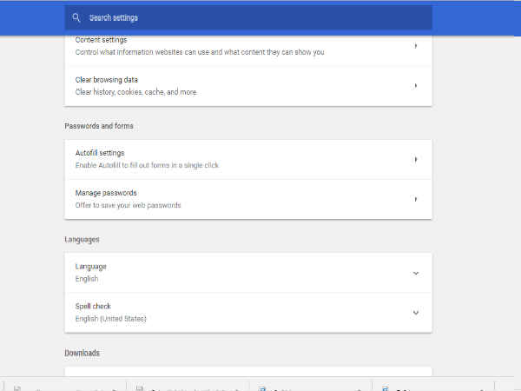Click 'English' value under Language

[87, 279]
